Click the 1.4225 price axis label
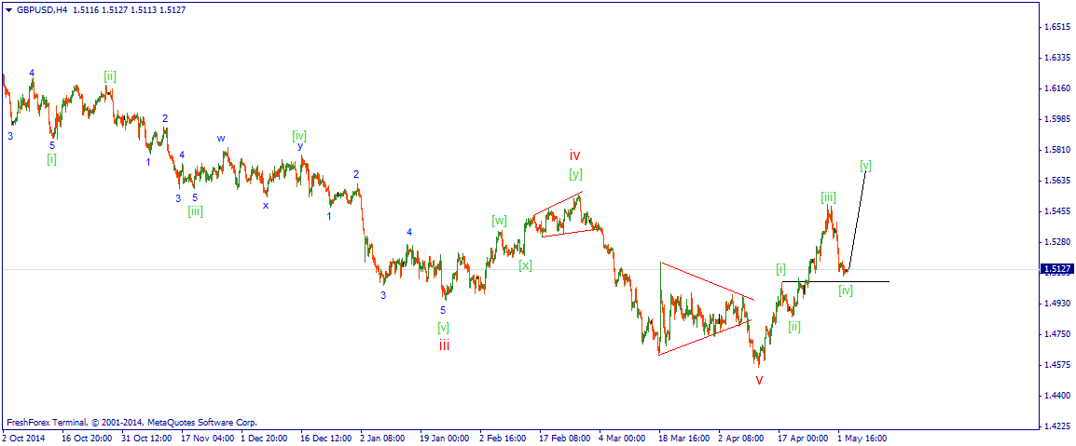Screen dimensions: 1076x446 1055,426
